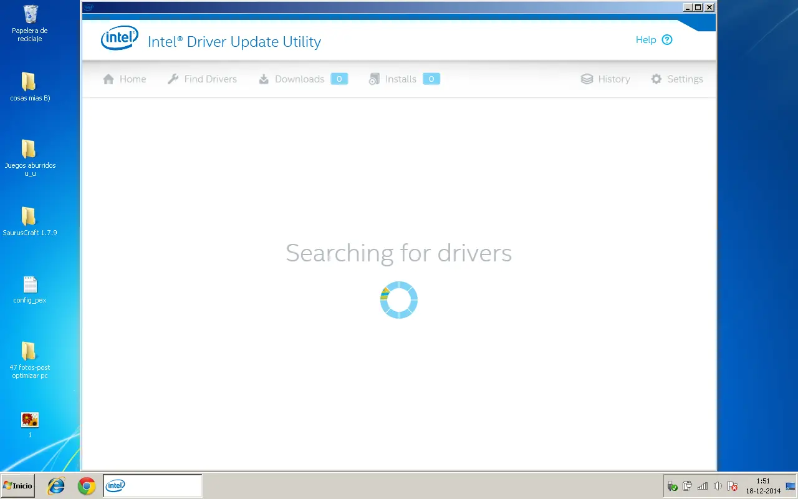Open the History tab

(x=605, y=79)
